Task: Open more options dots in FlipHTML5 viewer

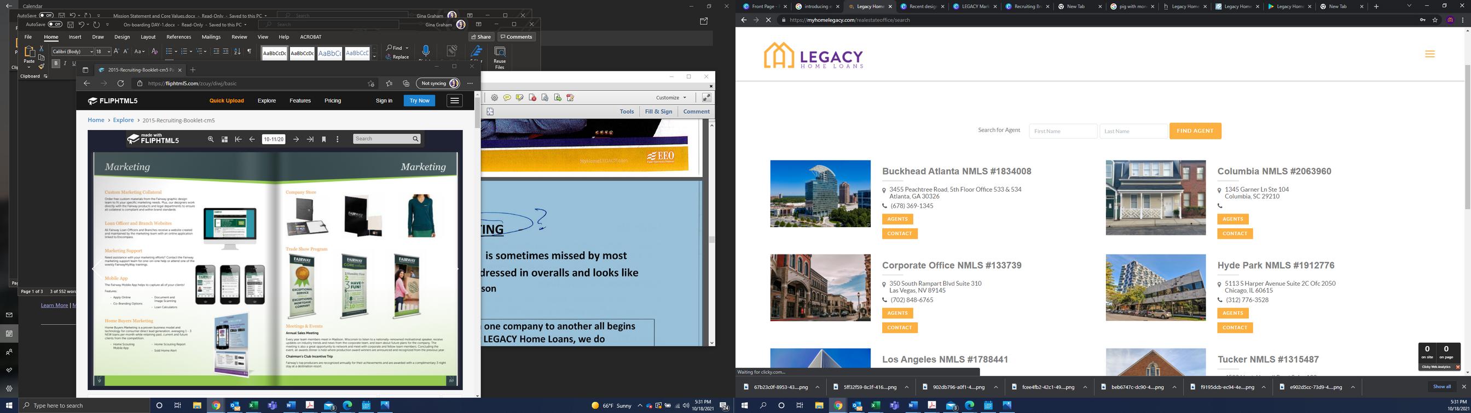Action: [338, 139]
